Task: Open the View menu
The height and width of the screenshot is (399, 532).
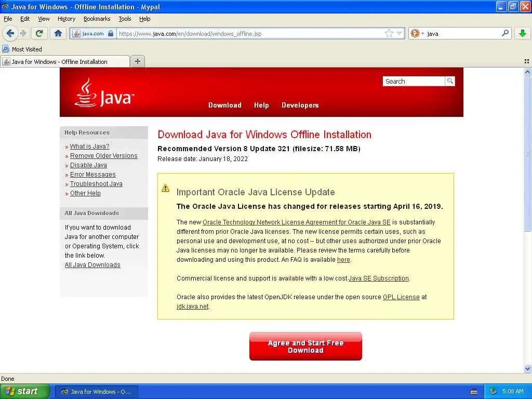Action: tap(44, 19)
